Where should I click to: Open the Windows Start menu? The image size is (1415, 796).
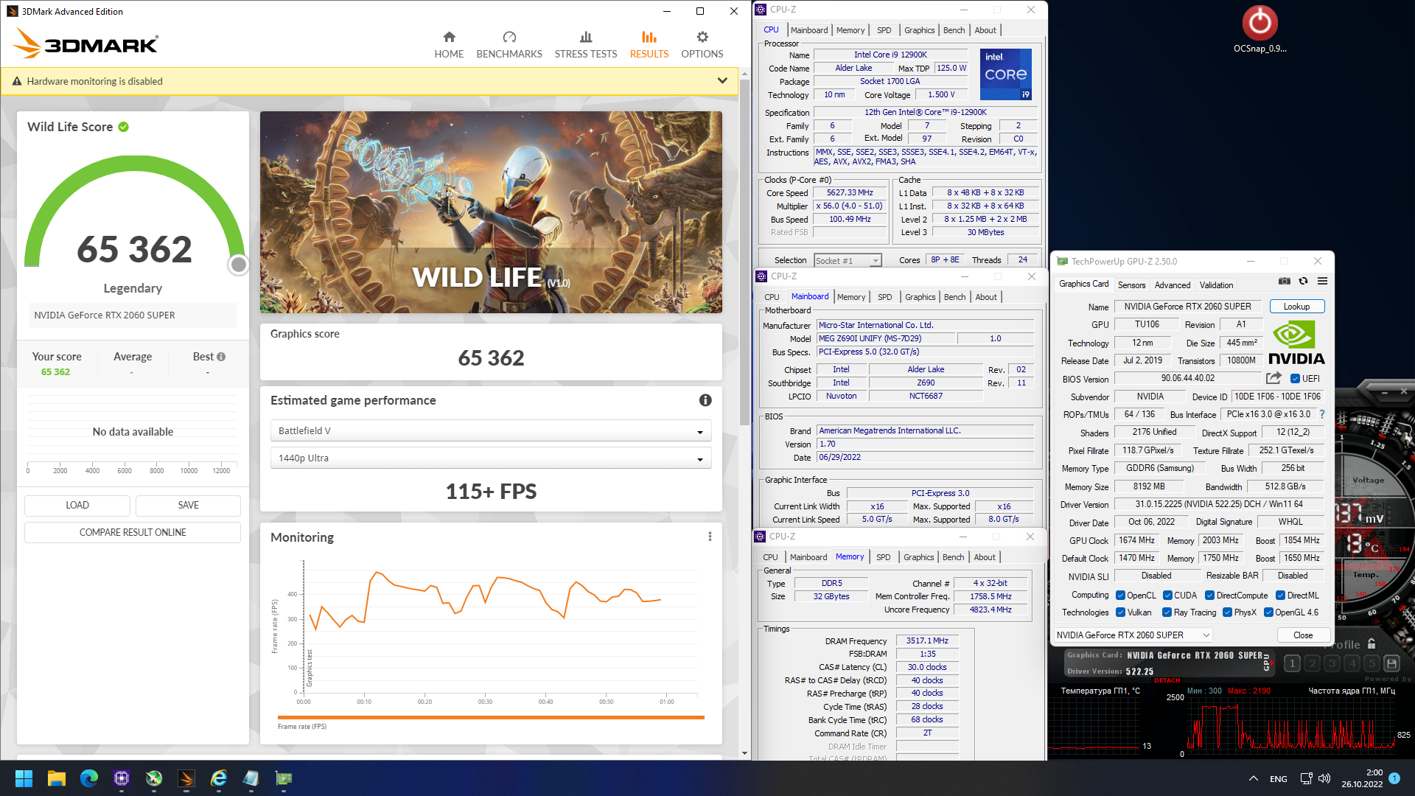pyautogui.click(x=24, y=778)
